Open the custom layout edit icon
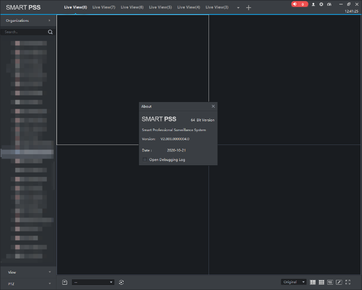The width and height of the screenshot is (362, 290). coord(339,282)
